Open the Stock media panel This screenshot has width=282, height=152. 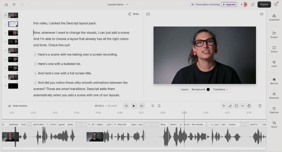click(274, 125)
